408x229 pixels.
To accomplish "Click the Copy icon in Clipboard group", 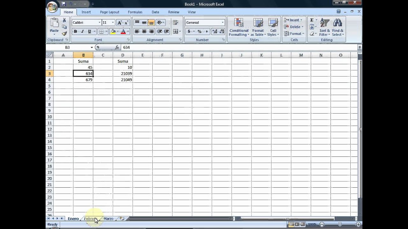I will point(64,27).
